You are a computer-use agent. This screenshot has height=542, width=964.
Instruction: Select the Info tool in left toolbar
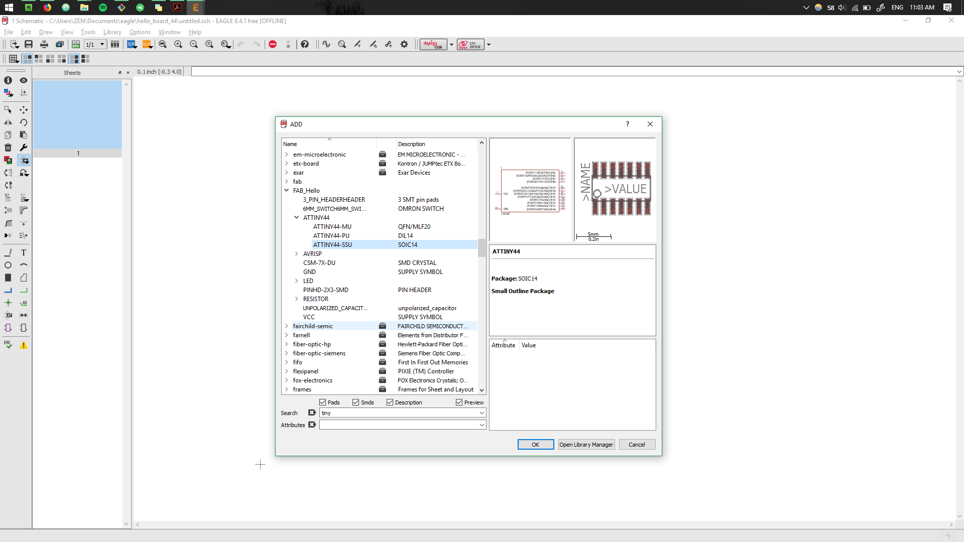pos(8,80)
